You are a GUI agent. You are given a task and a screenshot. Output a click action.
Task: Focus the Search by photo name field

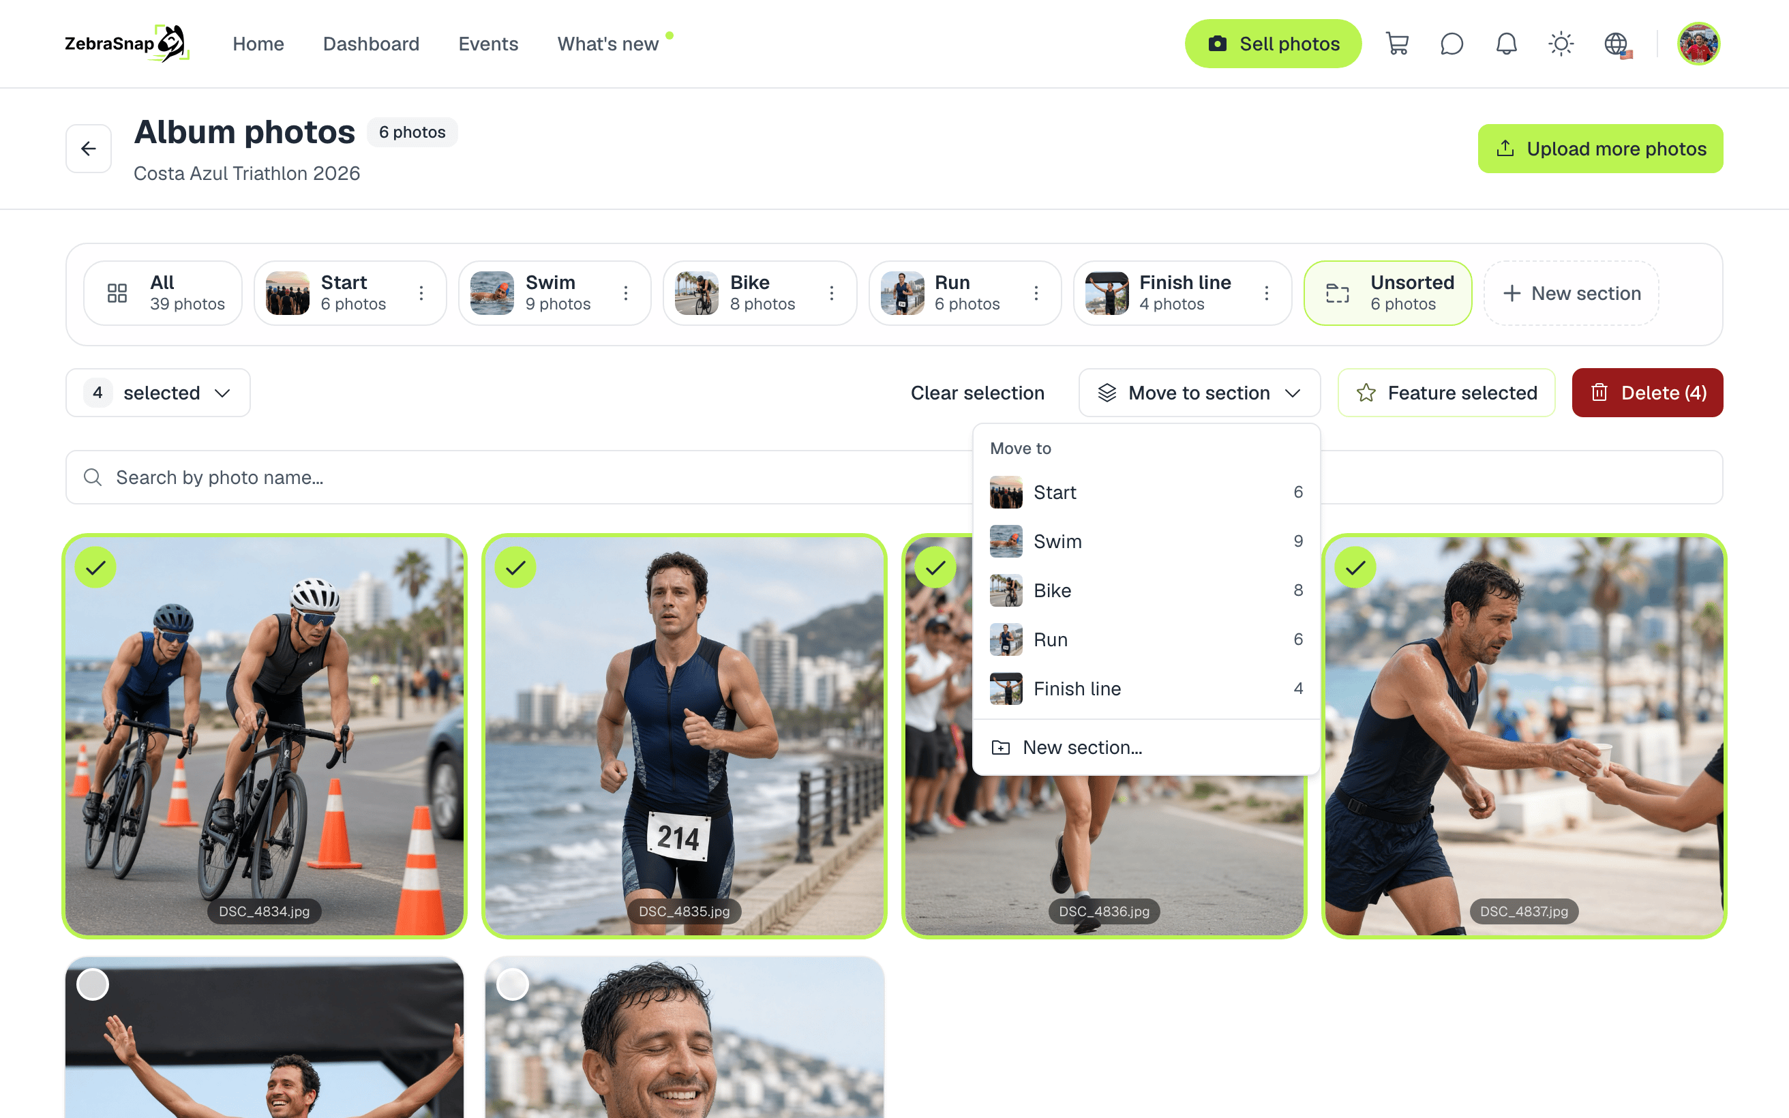(x=894, y=477)
